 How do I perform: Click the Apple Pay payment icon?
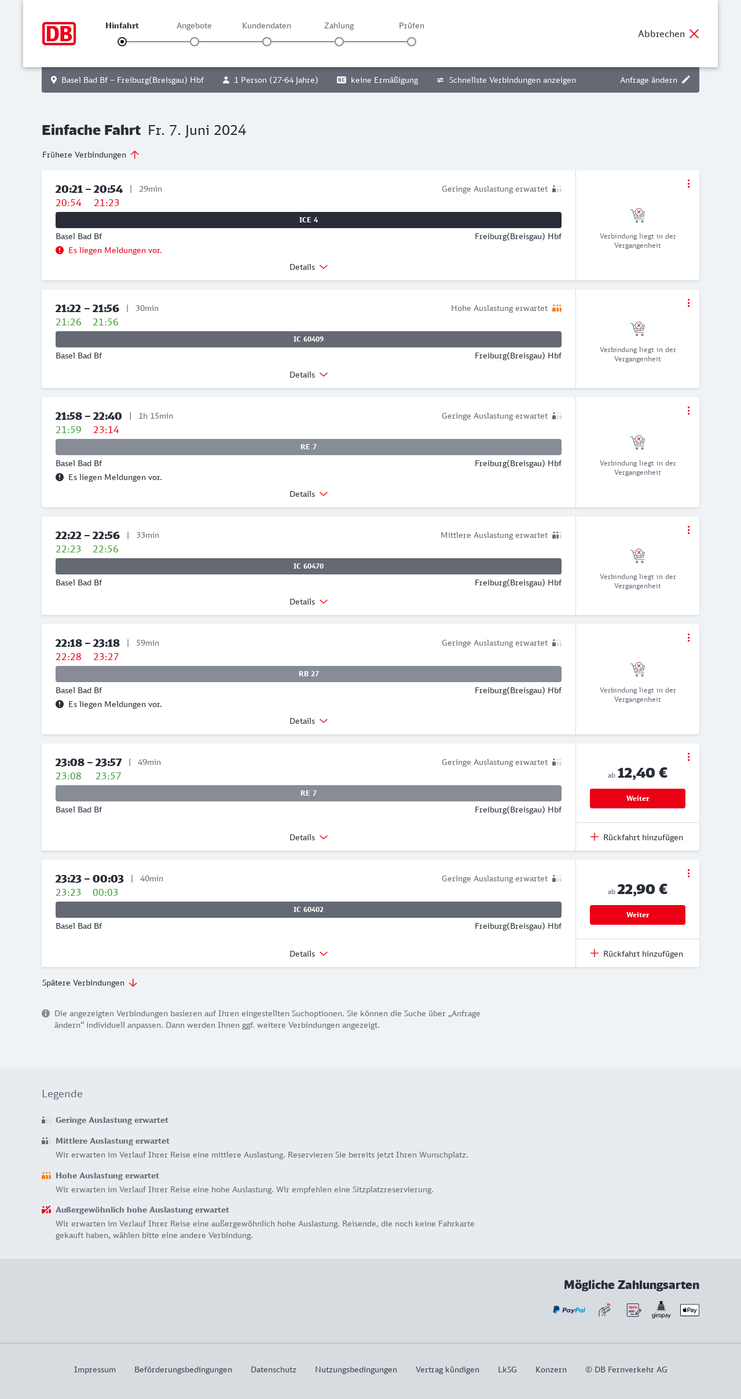click(x=689, y=1310)
